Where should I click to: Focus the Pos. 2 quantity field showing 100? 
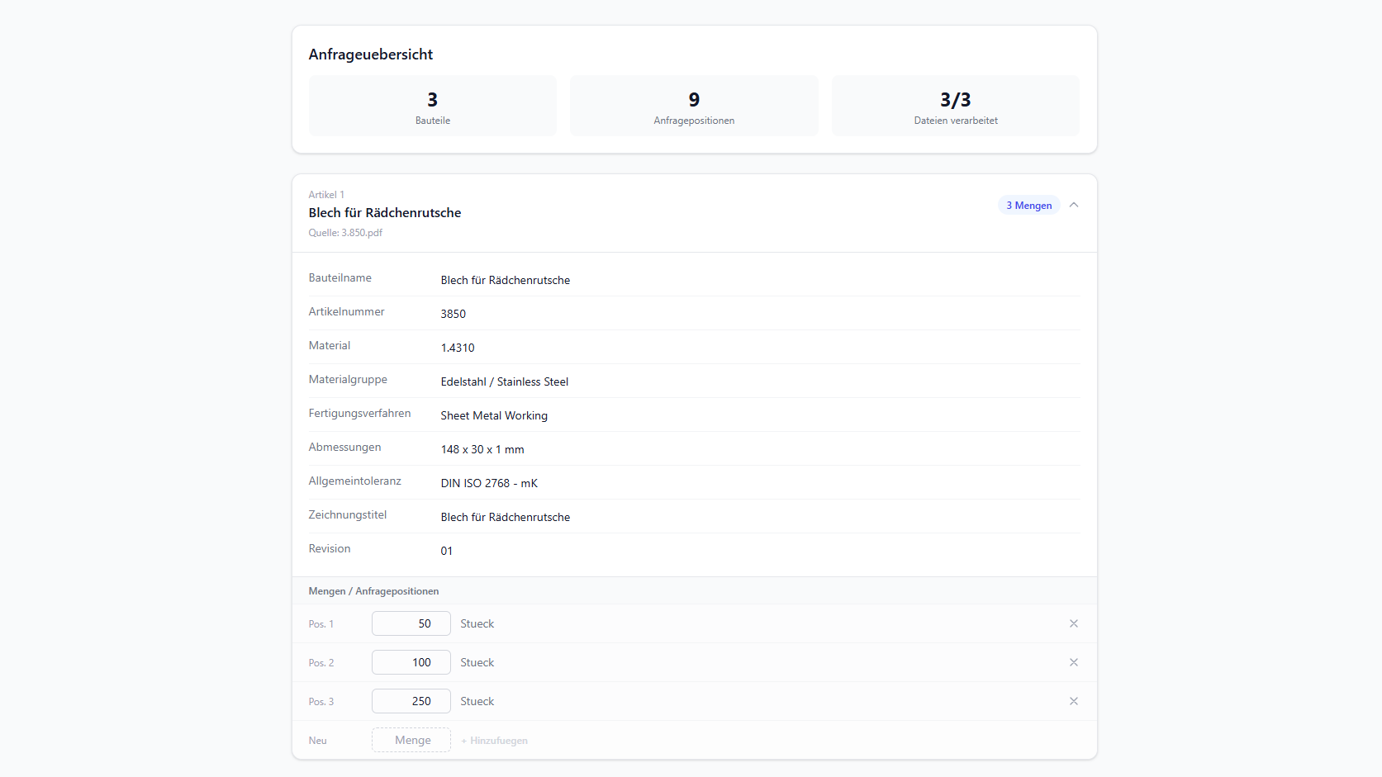click(411, 662)
